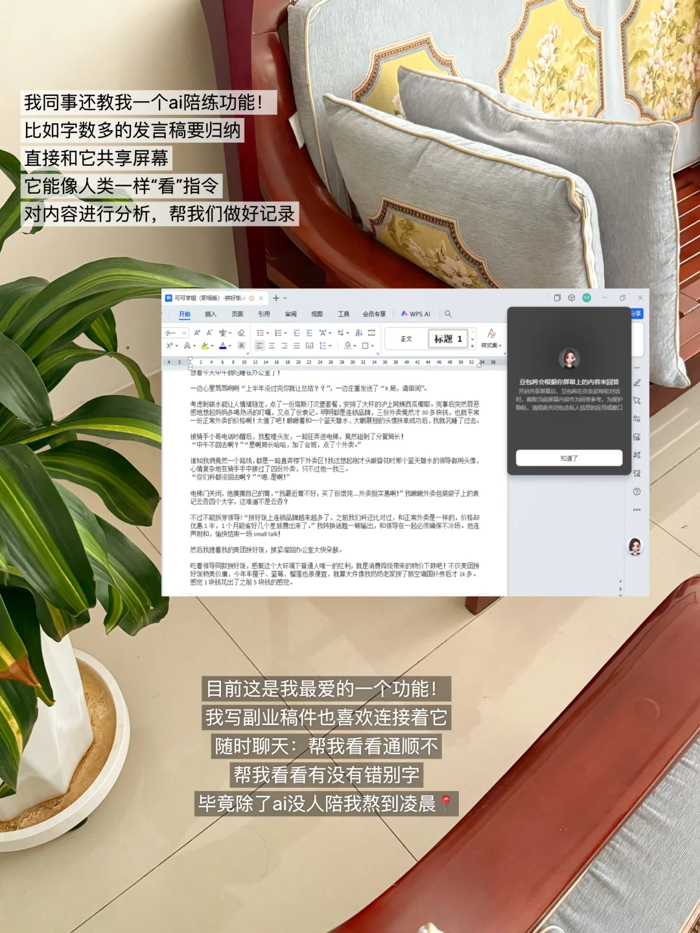The height and width of the screenshot is (933, 700).
Task: Expand the new tab dropdown arrow
Action: [285, 298]
